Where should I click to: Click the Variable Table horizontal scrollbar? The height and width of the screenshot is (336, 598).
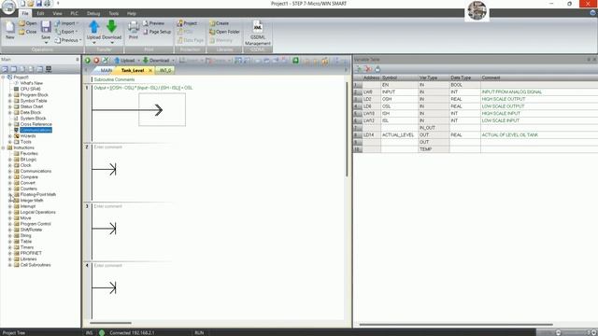[x=456, y=325]
